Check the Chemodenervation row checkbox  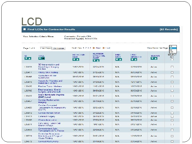[172, 120]
